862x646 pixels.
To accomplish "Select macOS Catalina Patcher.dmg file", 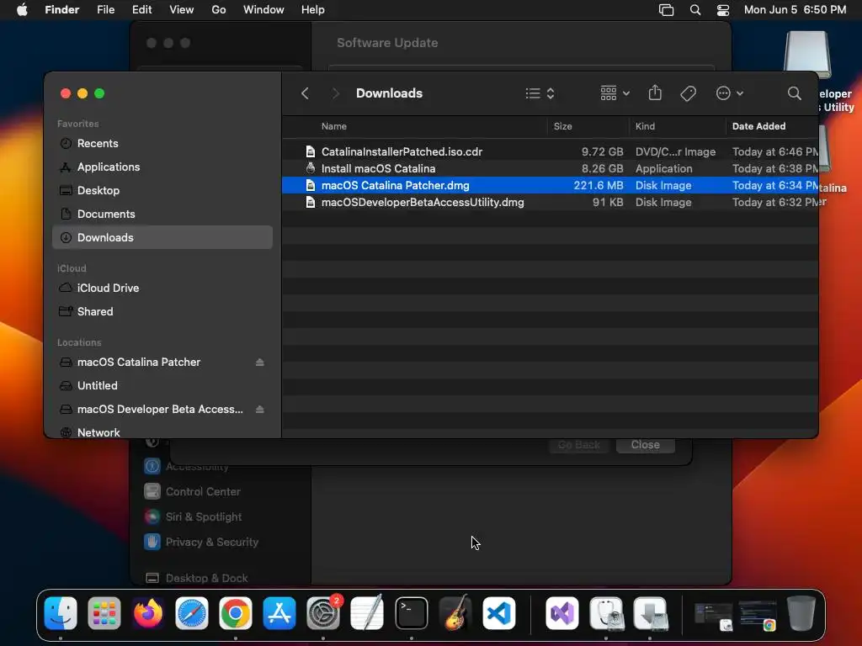I will point(550,185).
